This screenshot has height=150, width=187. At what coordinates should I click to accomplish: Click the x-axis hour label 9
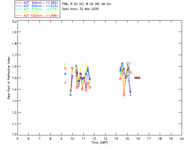[61, 139]
